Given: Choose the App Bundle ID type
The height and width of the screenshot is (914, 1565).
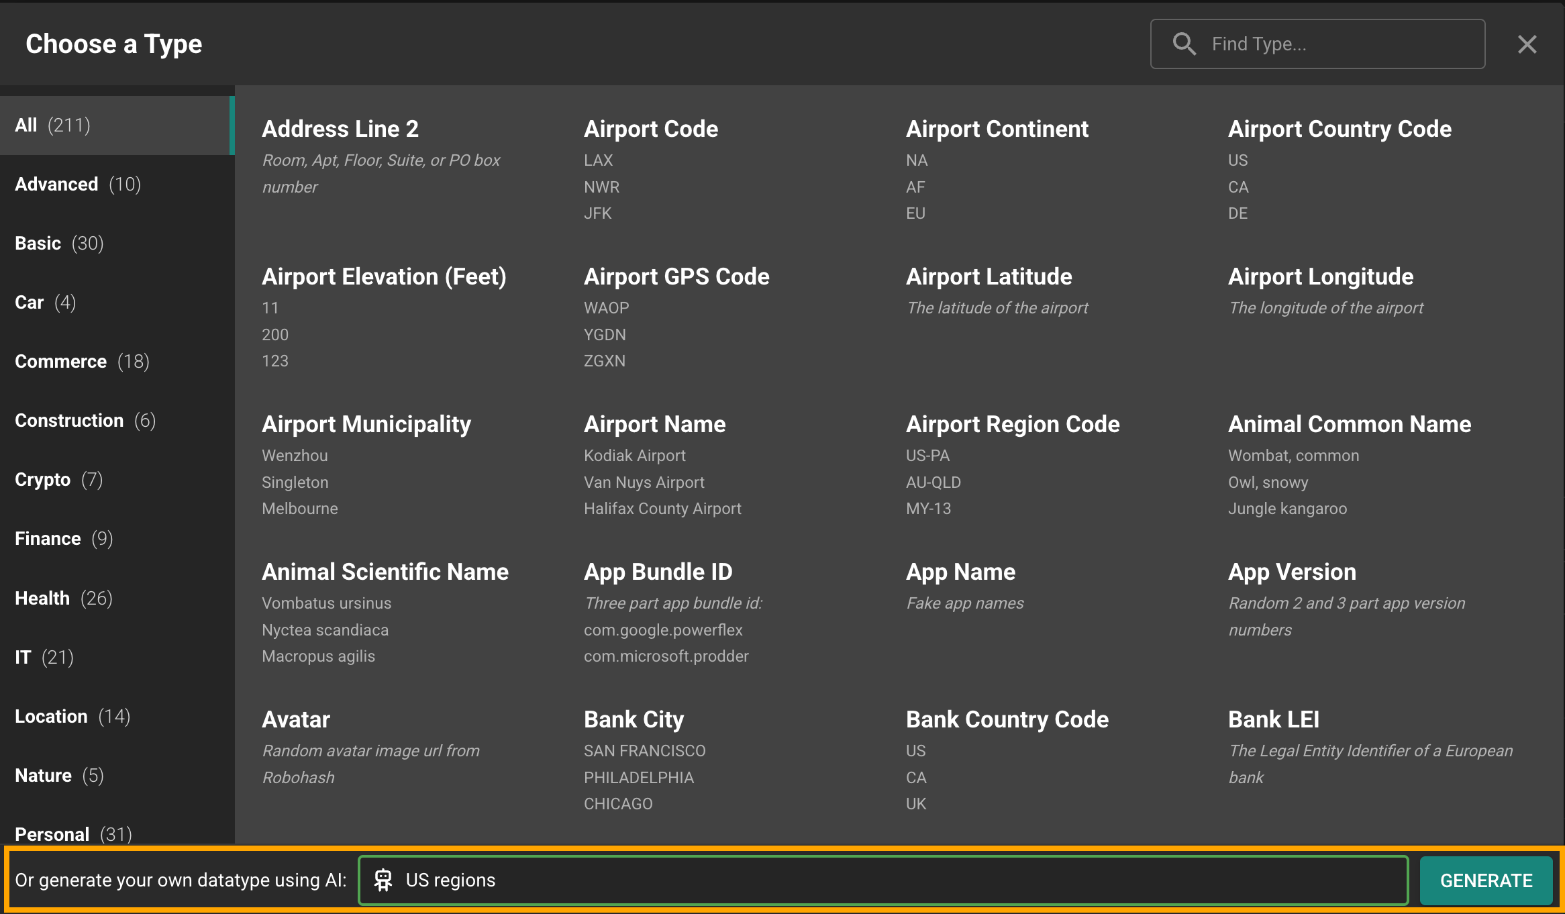Looking at the screenshot, I should coord(658,572).
